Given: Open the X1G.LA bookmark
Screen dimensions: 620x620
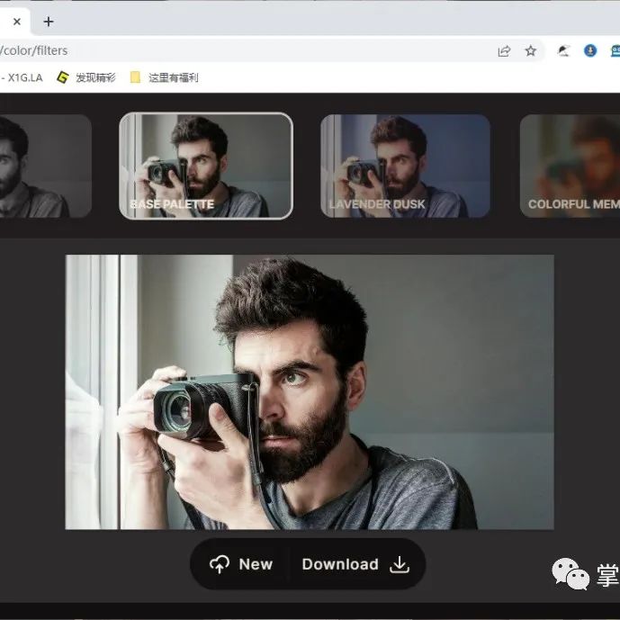Looking at the screenshot, I should 22,77.
